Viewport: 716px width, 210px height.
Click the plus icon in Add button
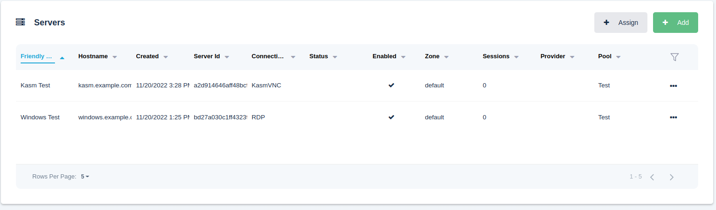(x=665, y=23)
